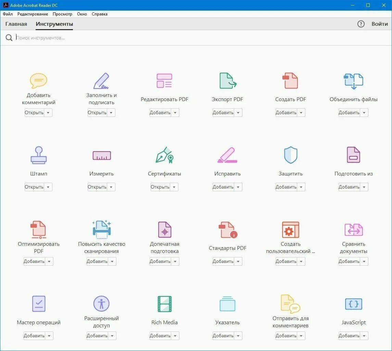This screenshot has height=351, width=392.
Task: Open the Файл menu
Action: pos(8,14)
